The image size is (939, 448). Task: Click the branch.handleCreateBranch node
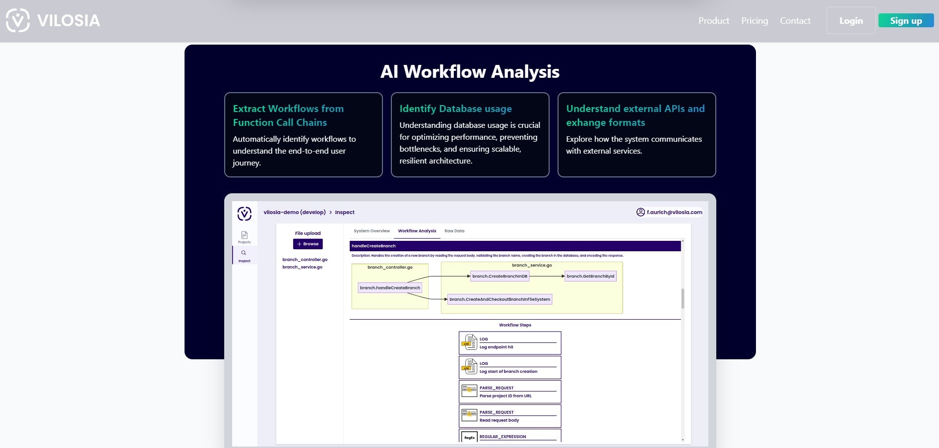click(390, 287)
